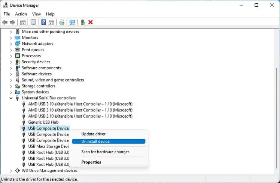
Task: Expand the Software devices category
Action: click(11, 74)
